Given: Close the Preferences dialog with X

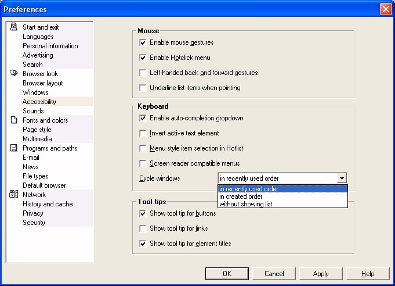Looking at the screenshot, I should (386, 9).
